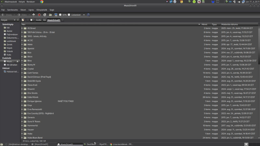Switch to DeaDBeeF taskbar window
260x146 pixels.
coord(96,144)
